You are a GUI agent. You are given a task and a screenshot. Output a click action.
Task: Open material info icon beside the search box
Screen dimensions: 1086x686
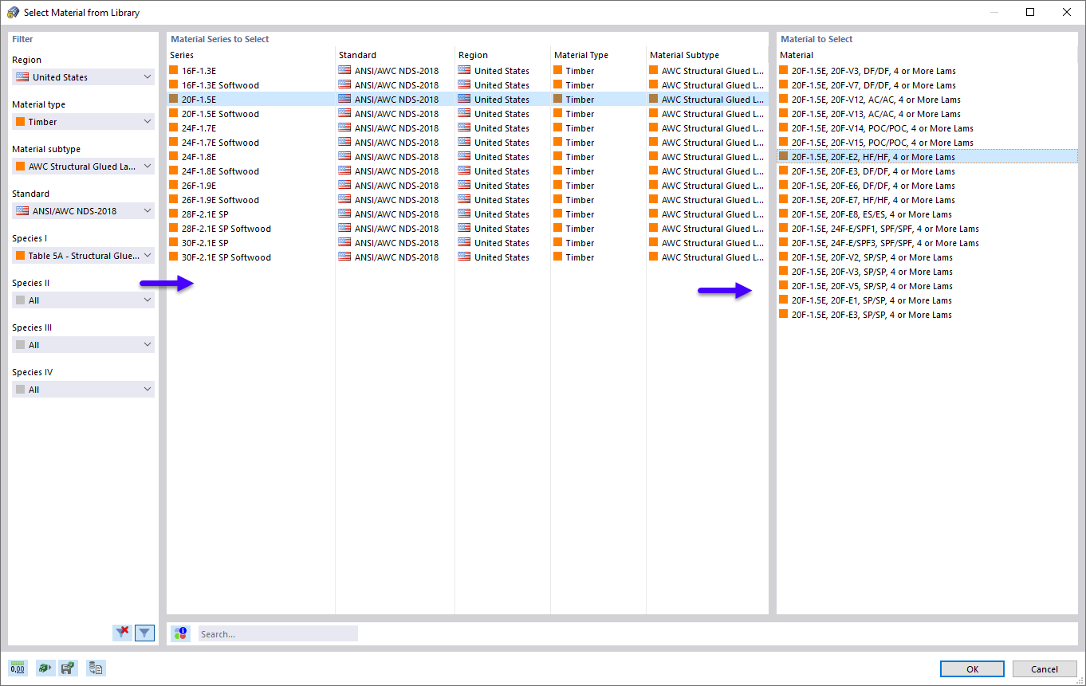[181, 633]
